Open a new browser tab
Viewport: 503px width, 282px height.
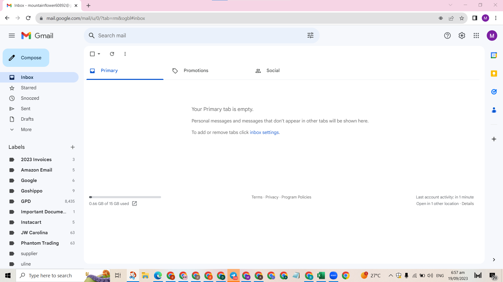pos(88,5)
